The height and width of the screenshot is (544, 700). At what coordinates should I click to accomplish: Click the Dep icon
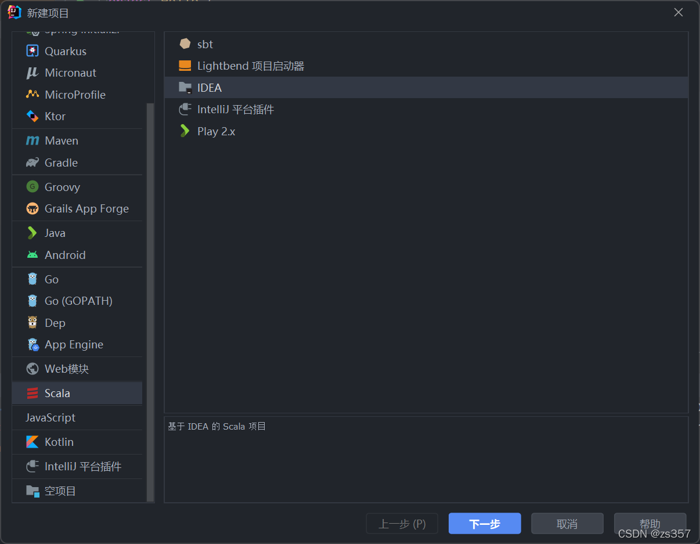33,323
